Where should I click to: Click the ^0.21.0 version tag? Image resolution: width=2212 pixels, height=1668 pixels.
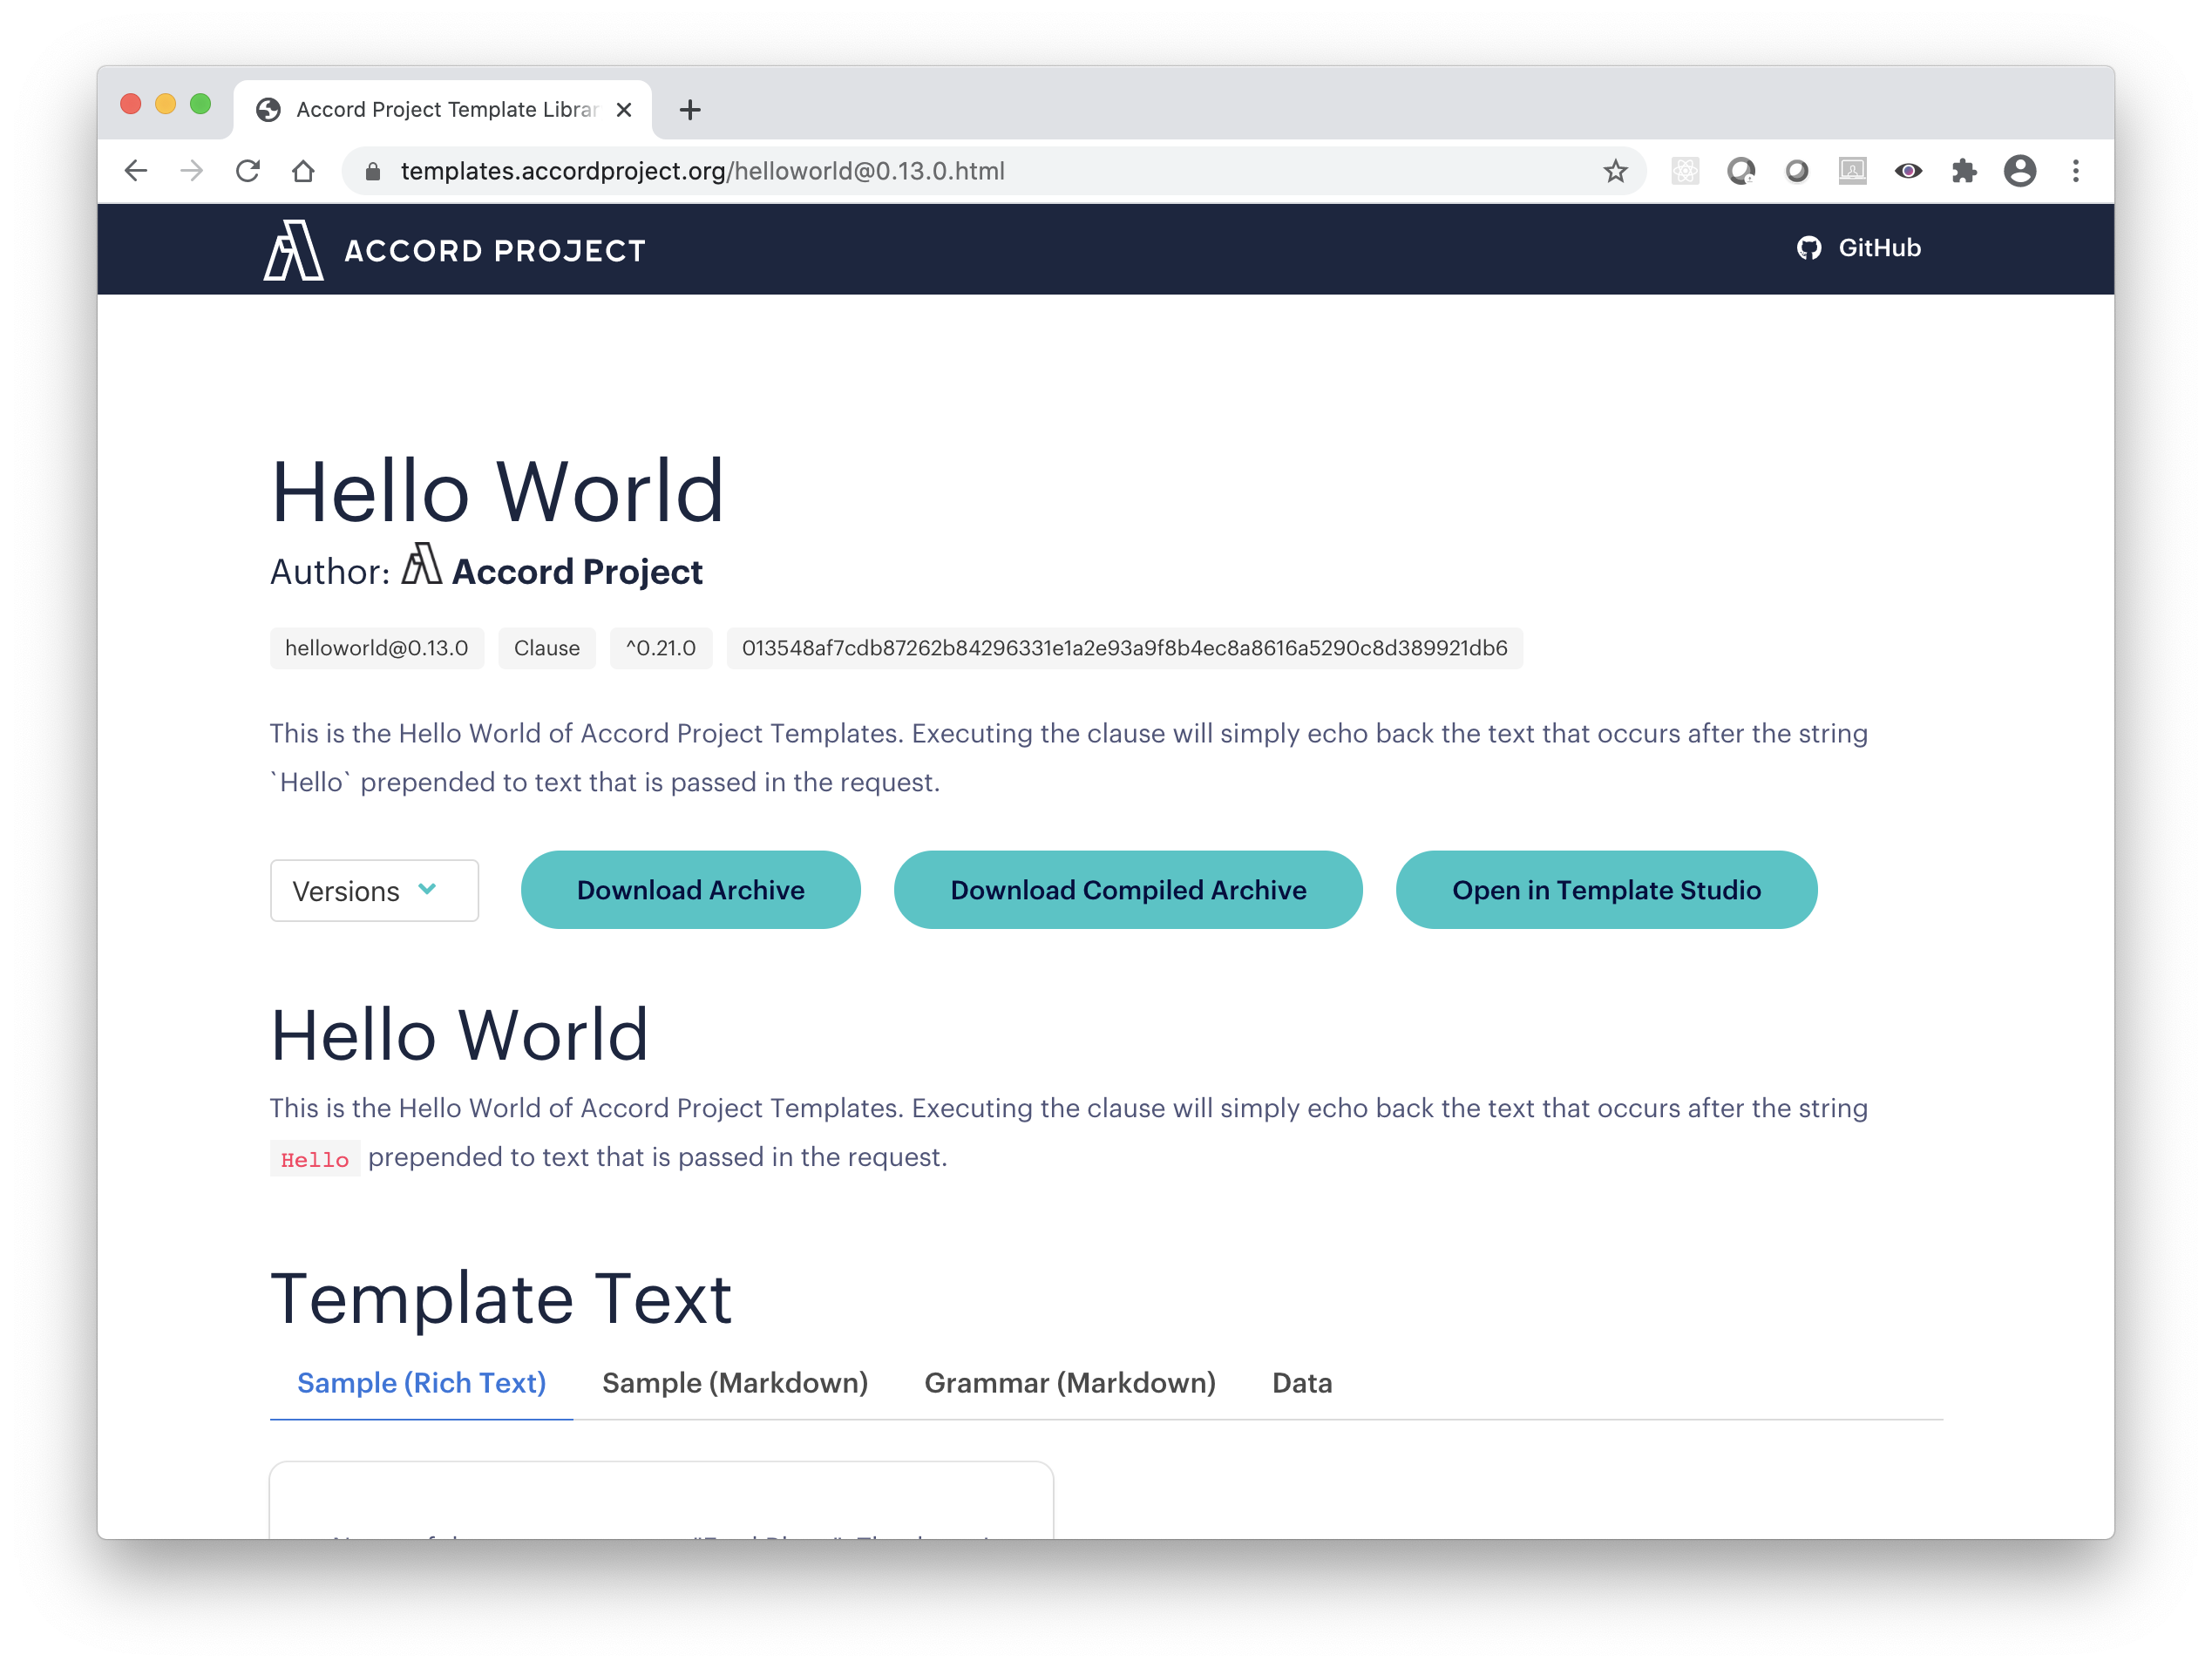[661, 648]
